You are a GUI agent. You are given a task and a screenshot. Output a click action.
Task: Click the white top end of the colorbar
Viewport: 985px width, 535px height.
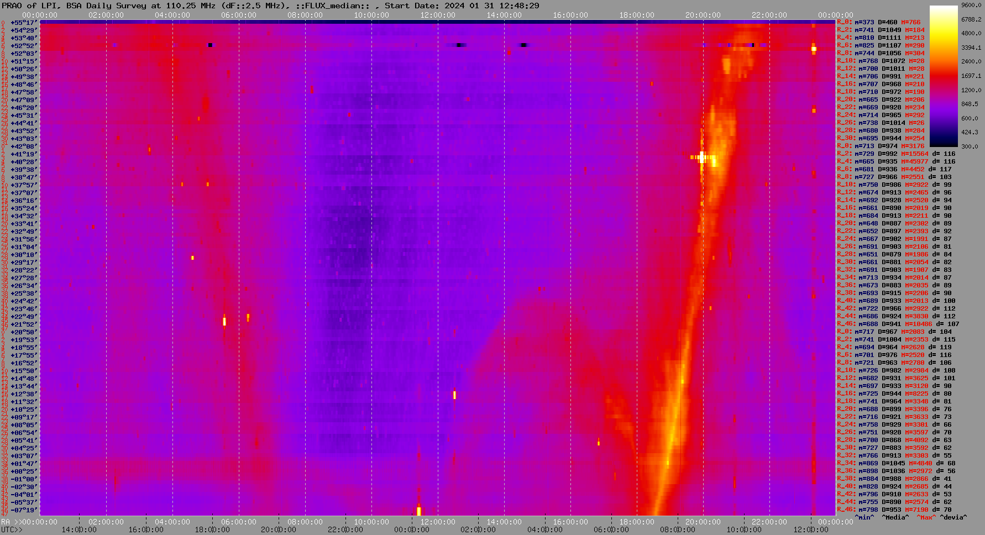[x=944, y=9]
